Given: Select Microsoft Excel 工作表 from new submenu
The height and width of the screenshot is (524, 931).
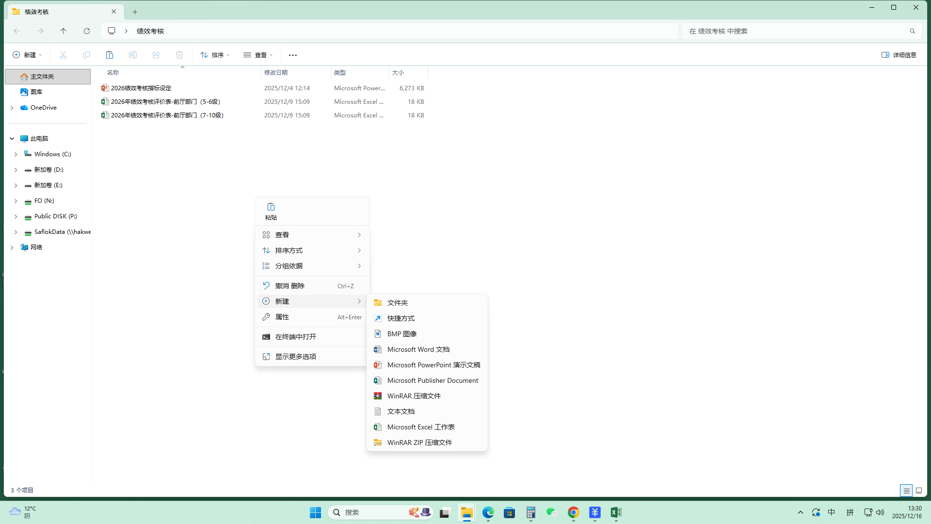Looking at the screenshot, I should click(x=420, y=427).
